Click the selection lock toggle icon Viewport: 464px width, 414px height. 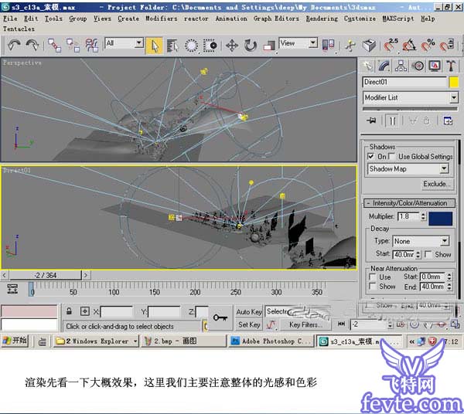(x=69, y=310)
